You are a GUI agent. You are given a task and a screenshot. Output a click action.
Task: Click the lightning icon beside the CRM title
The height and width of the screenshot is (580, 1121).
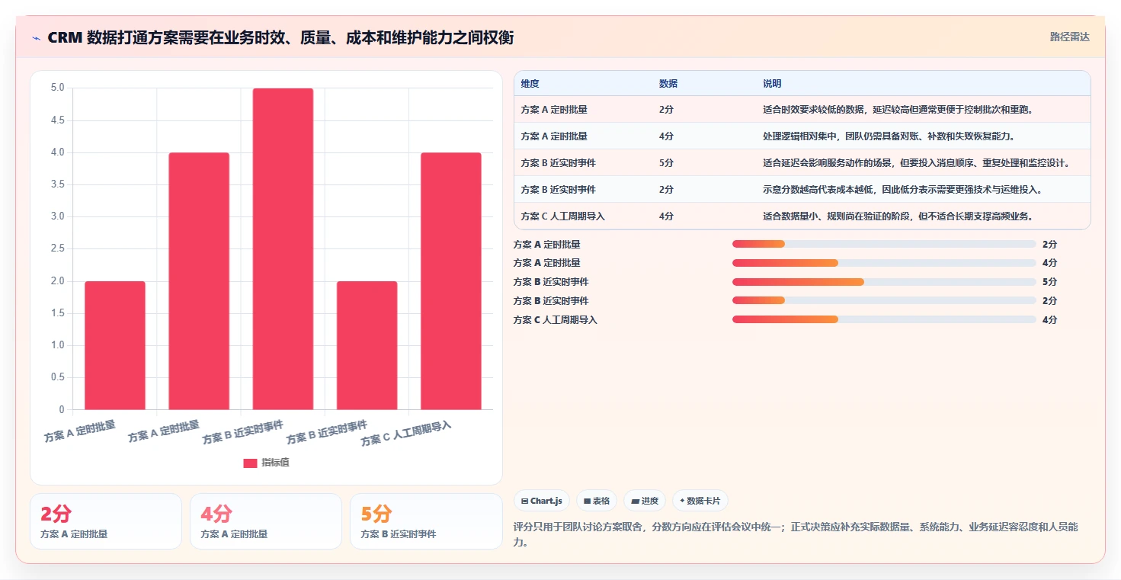(36, 37)
